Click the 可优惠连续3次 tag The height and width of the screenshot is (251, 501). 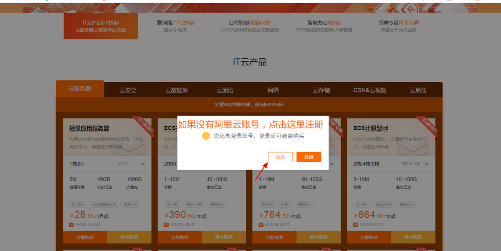click(104, 205)
